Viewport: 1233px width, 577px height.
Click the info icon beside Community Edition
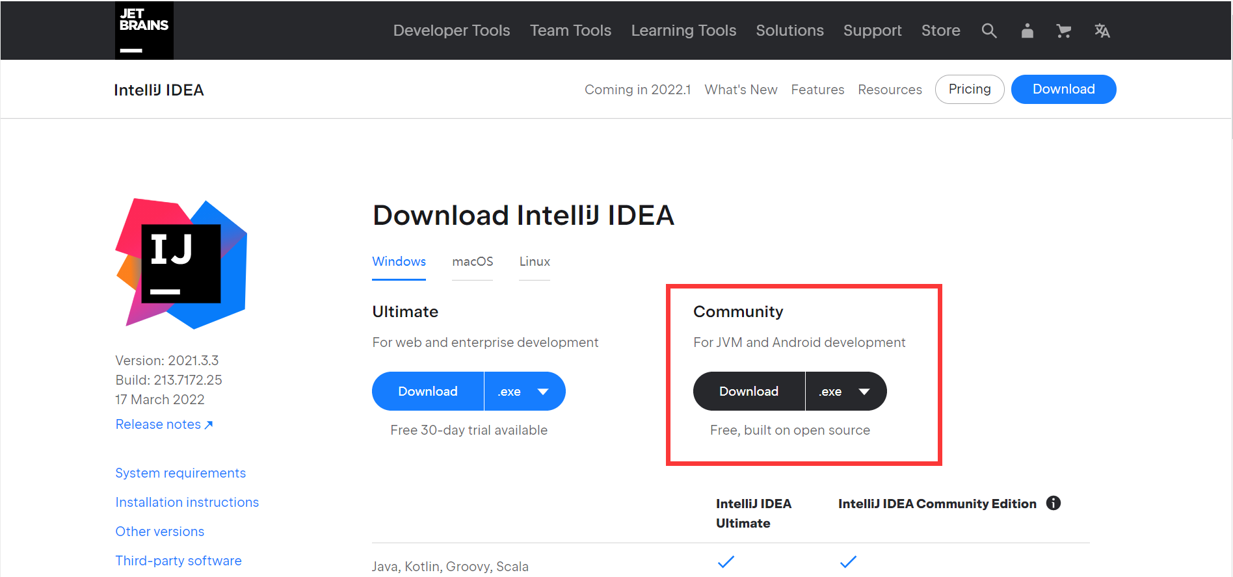tap(1054, 503)
